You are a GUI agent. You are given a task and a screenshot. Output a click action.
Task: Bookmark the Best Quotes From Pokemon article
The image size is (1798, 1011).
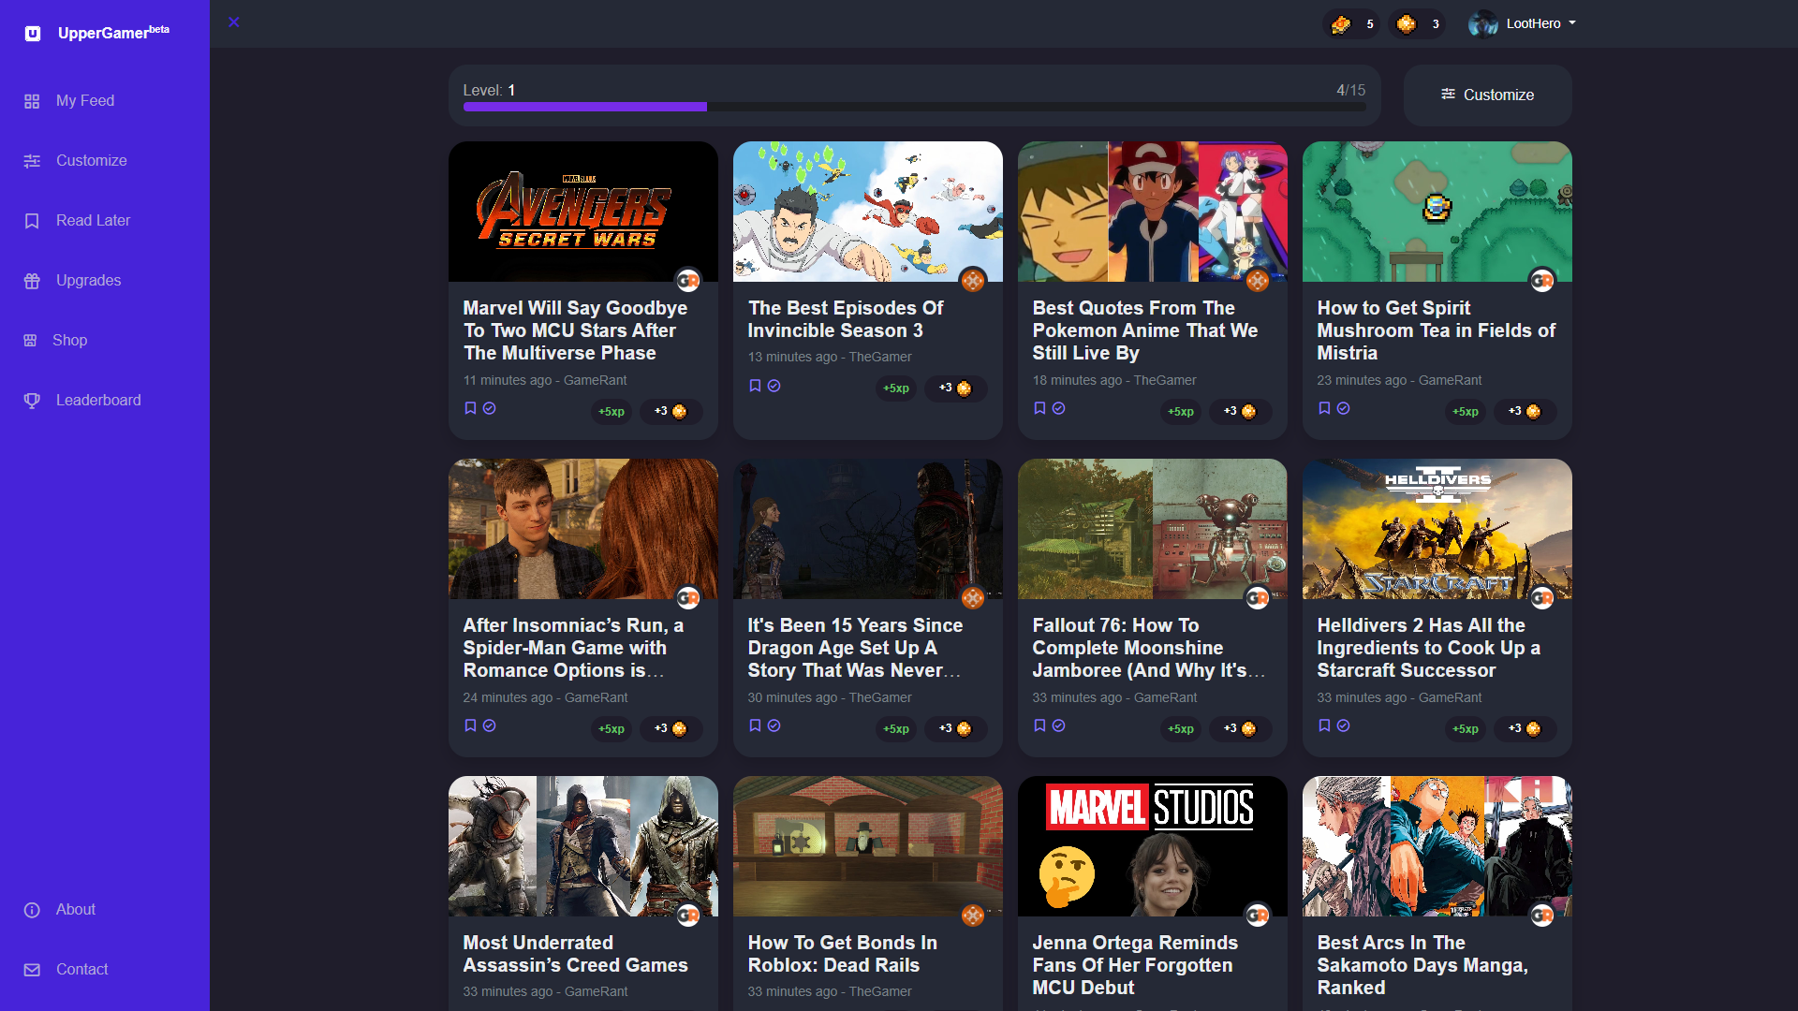(x=1040, y=408)
